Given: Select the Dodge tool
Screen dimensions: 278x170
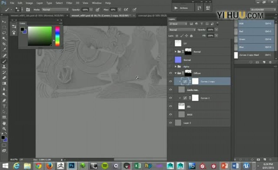Looking at the screenshot, I should (x=4, y=94).
